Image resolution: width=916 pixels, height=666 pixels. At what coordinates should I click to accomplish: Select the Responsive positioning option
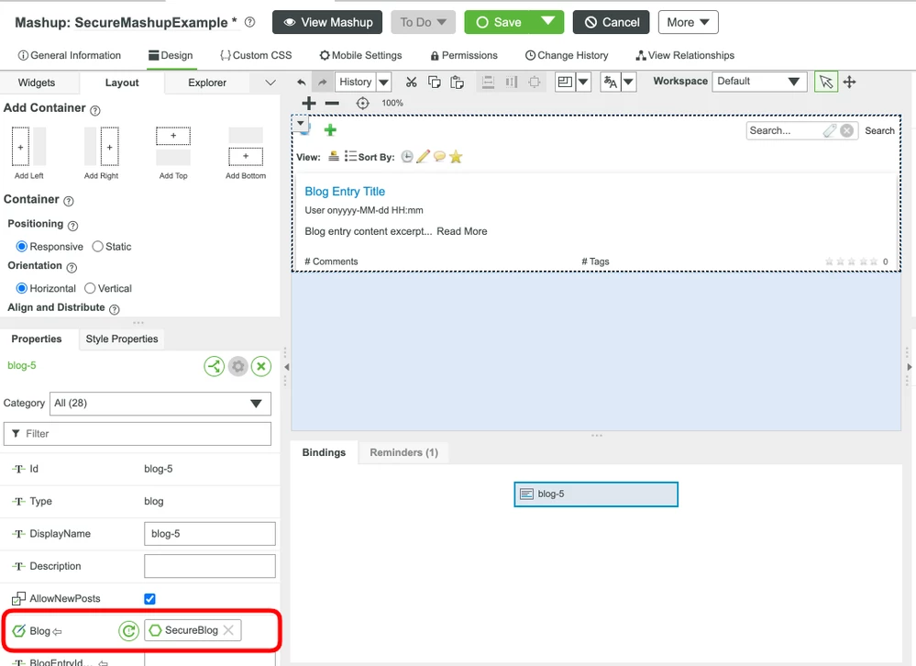tap(22, 247)
